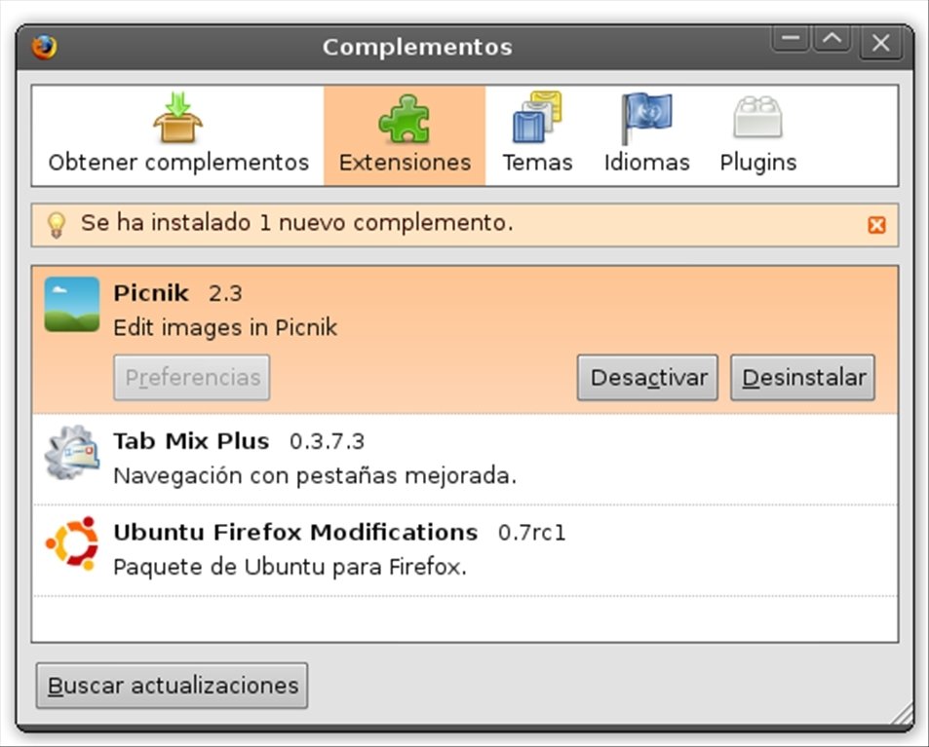Click the lightbulb icon in notification bar
This screenshot has height=747, width=929.
coord(57,225)
